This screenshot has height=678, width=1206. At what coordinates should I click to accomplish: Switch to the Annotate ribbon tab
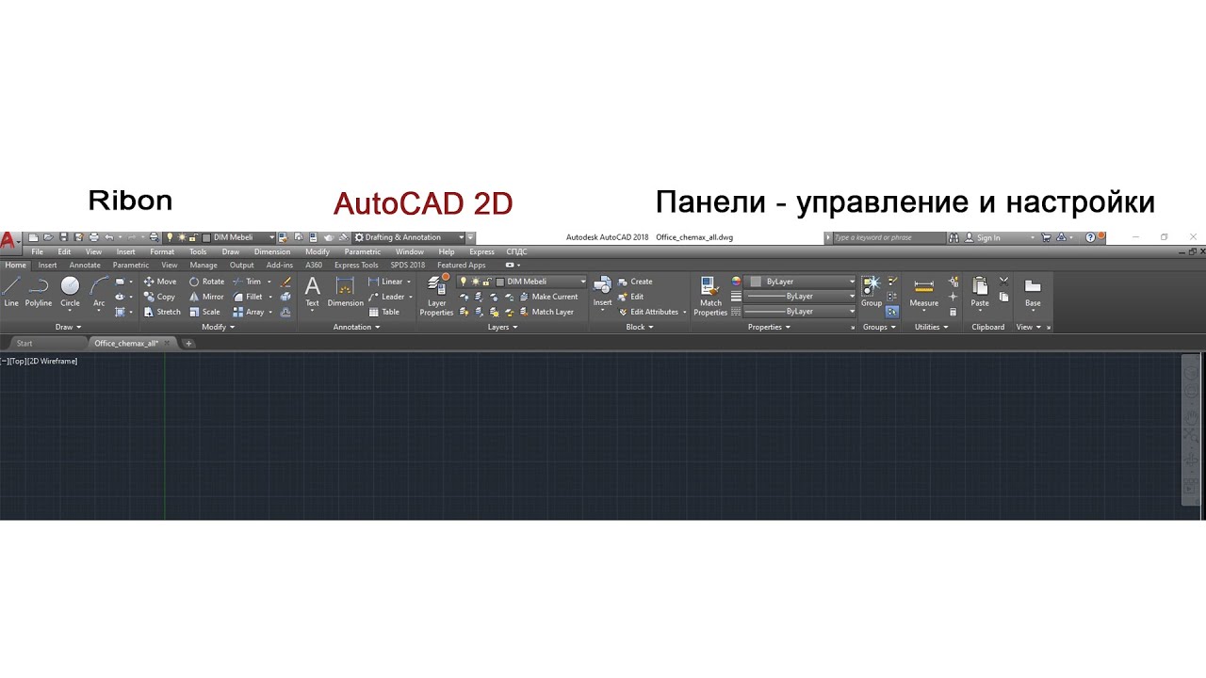pos(85,266)
